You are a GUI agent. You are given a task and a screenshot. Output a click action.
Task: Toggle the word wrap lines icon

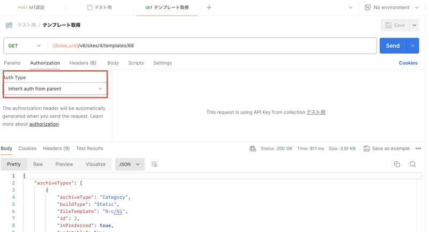click(154, 164)
